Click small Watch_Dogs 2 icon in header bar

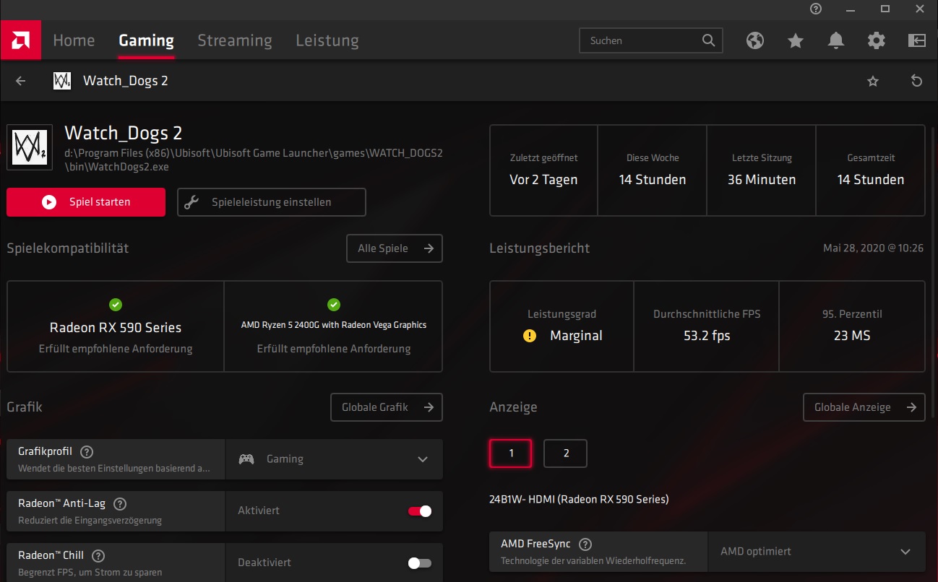(x=62, y=81)
